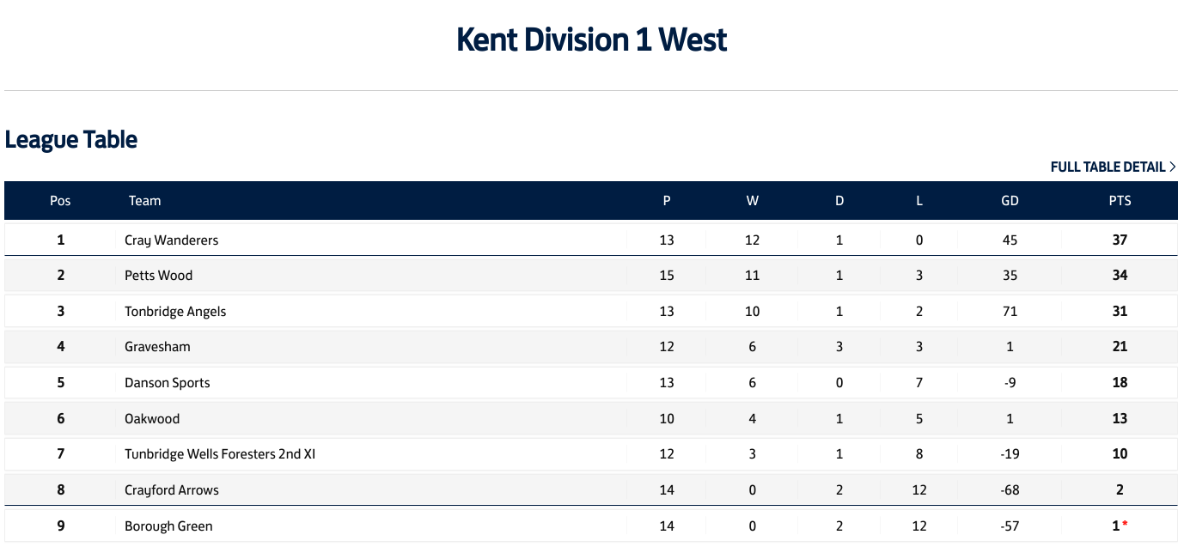Click the Pos column header
The width and height of the screenshot is (1184, 547).
60,201
